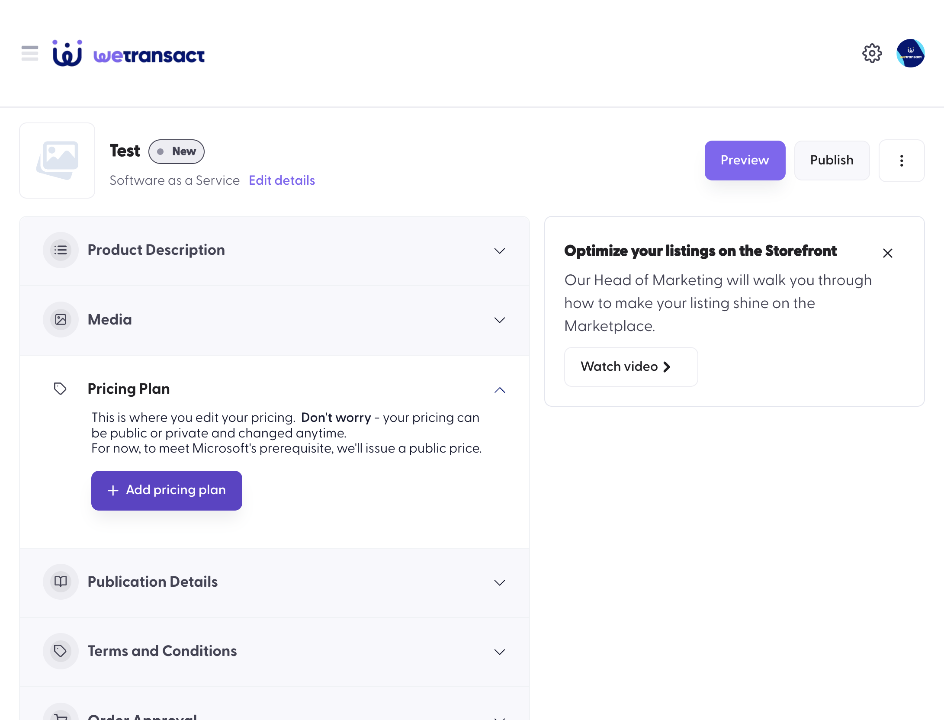Click the product image placeholder thumbnail

coord(57,161)
